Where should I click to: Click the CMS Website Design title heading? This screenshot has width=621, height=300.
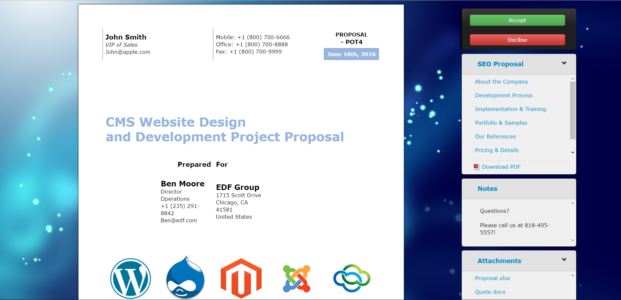tap(225, 130)
